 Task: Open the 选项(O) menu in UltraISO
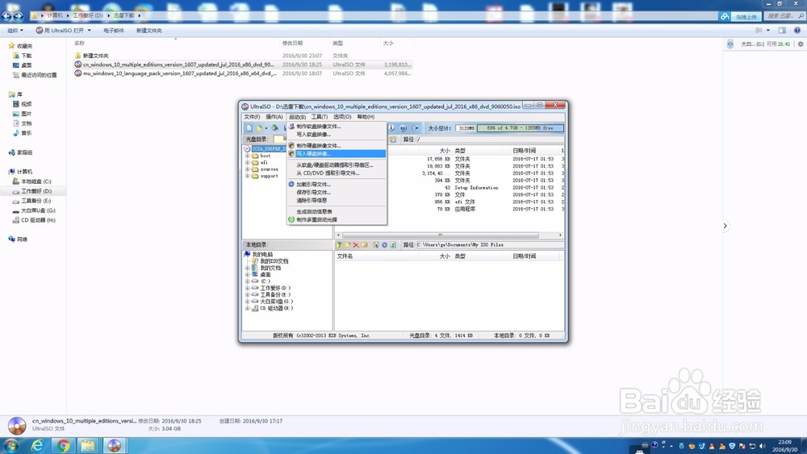[342, 117]
